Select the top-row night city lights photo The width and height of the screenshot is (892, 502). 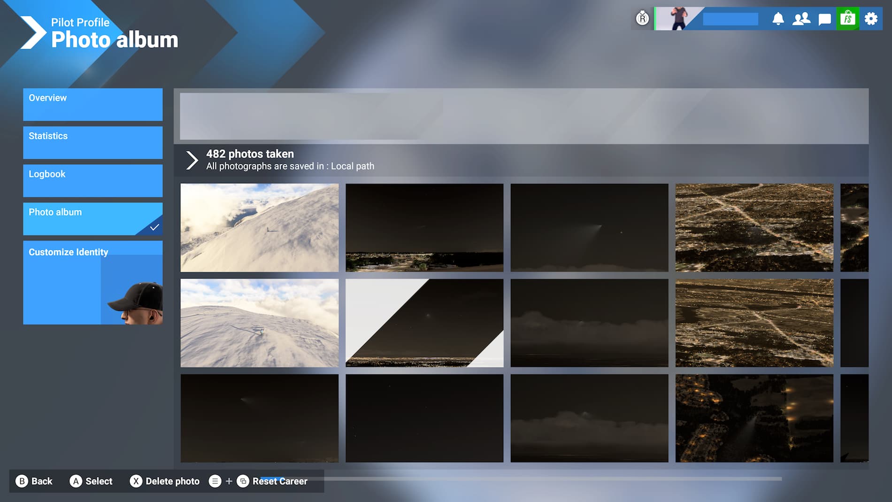pyautogui.click(x=754, y=227)
